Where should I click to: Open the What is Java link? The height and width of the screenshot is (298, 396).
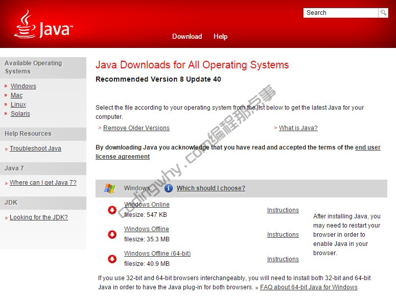298,128
